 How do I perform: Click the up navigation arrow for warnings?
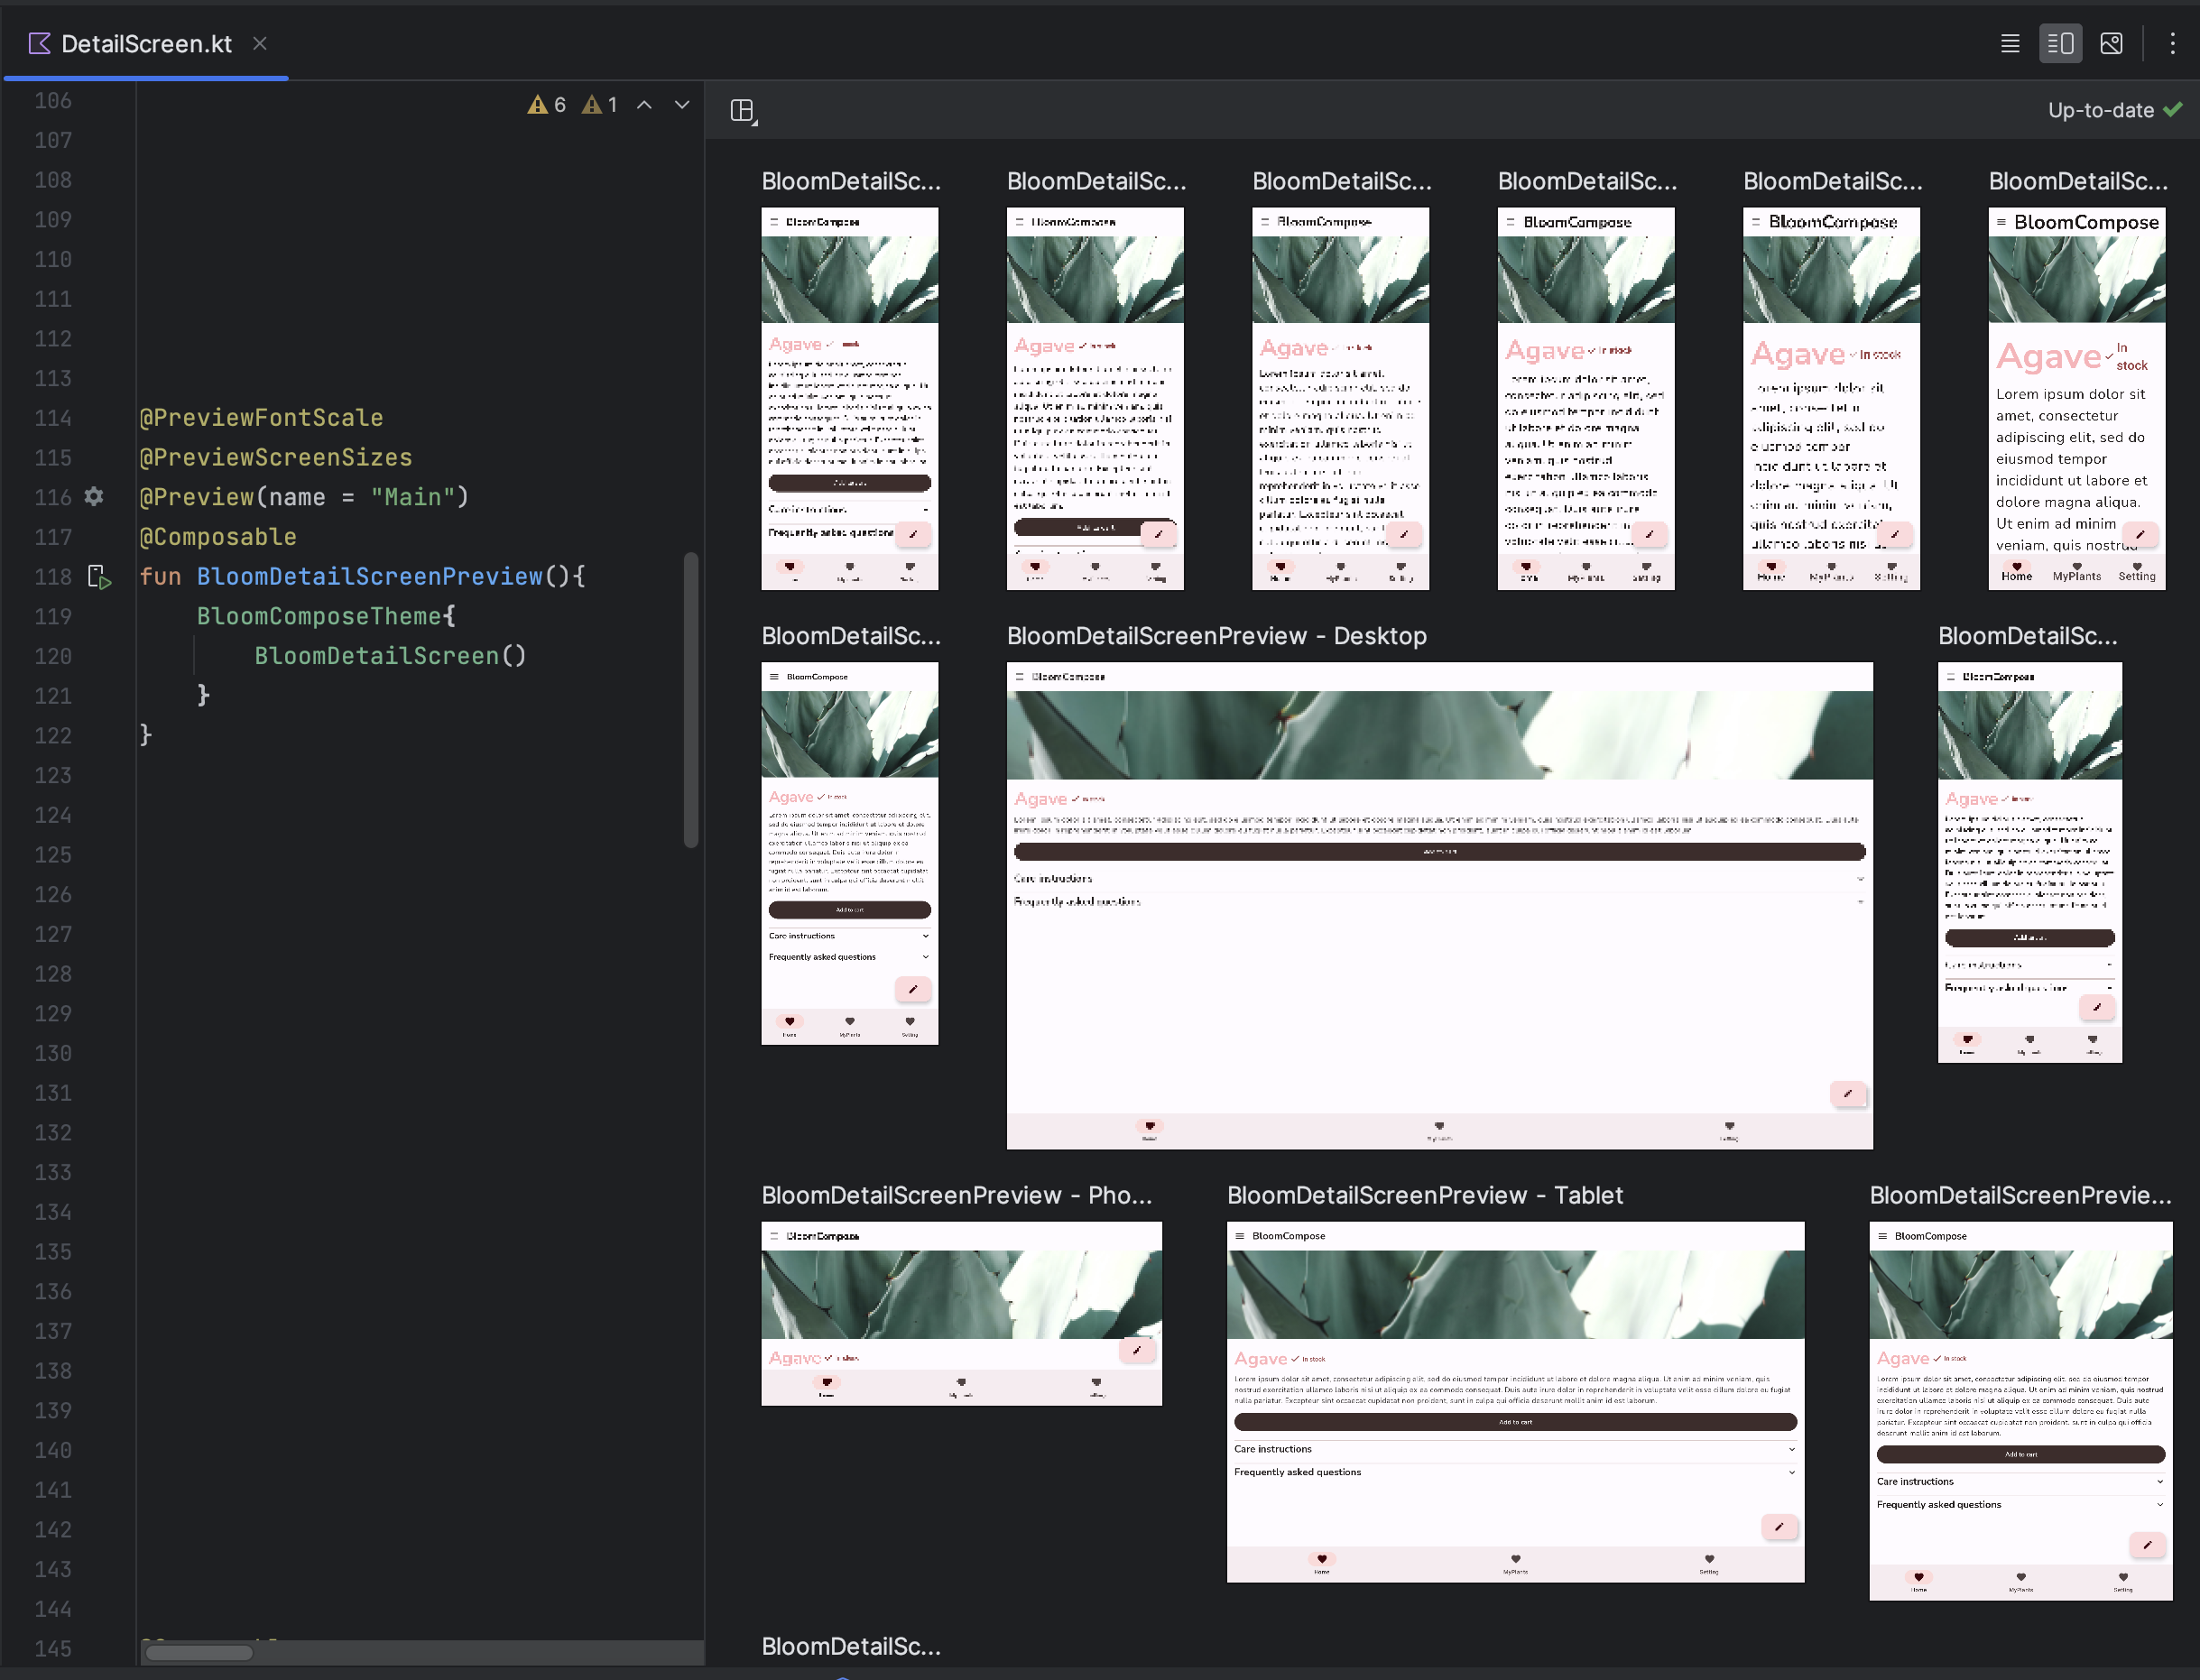pyautogui.click(x=644, y=106)
